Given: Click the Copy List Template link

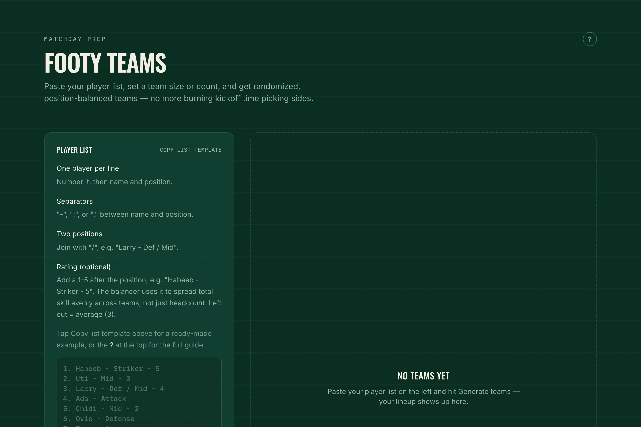Looking at the screenshot, I should point(191,150).
